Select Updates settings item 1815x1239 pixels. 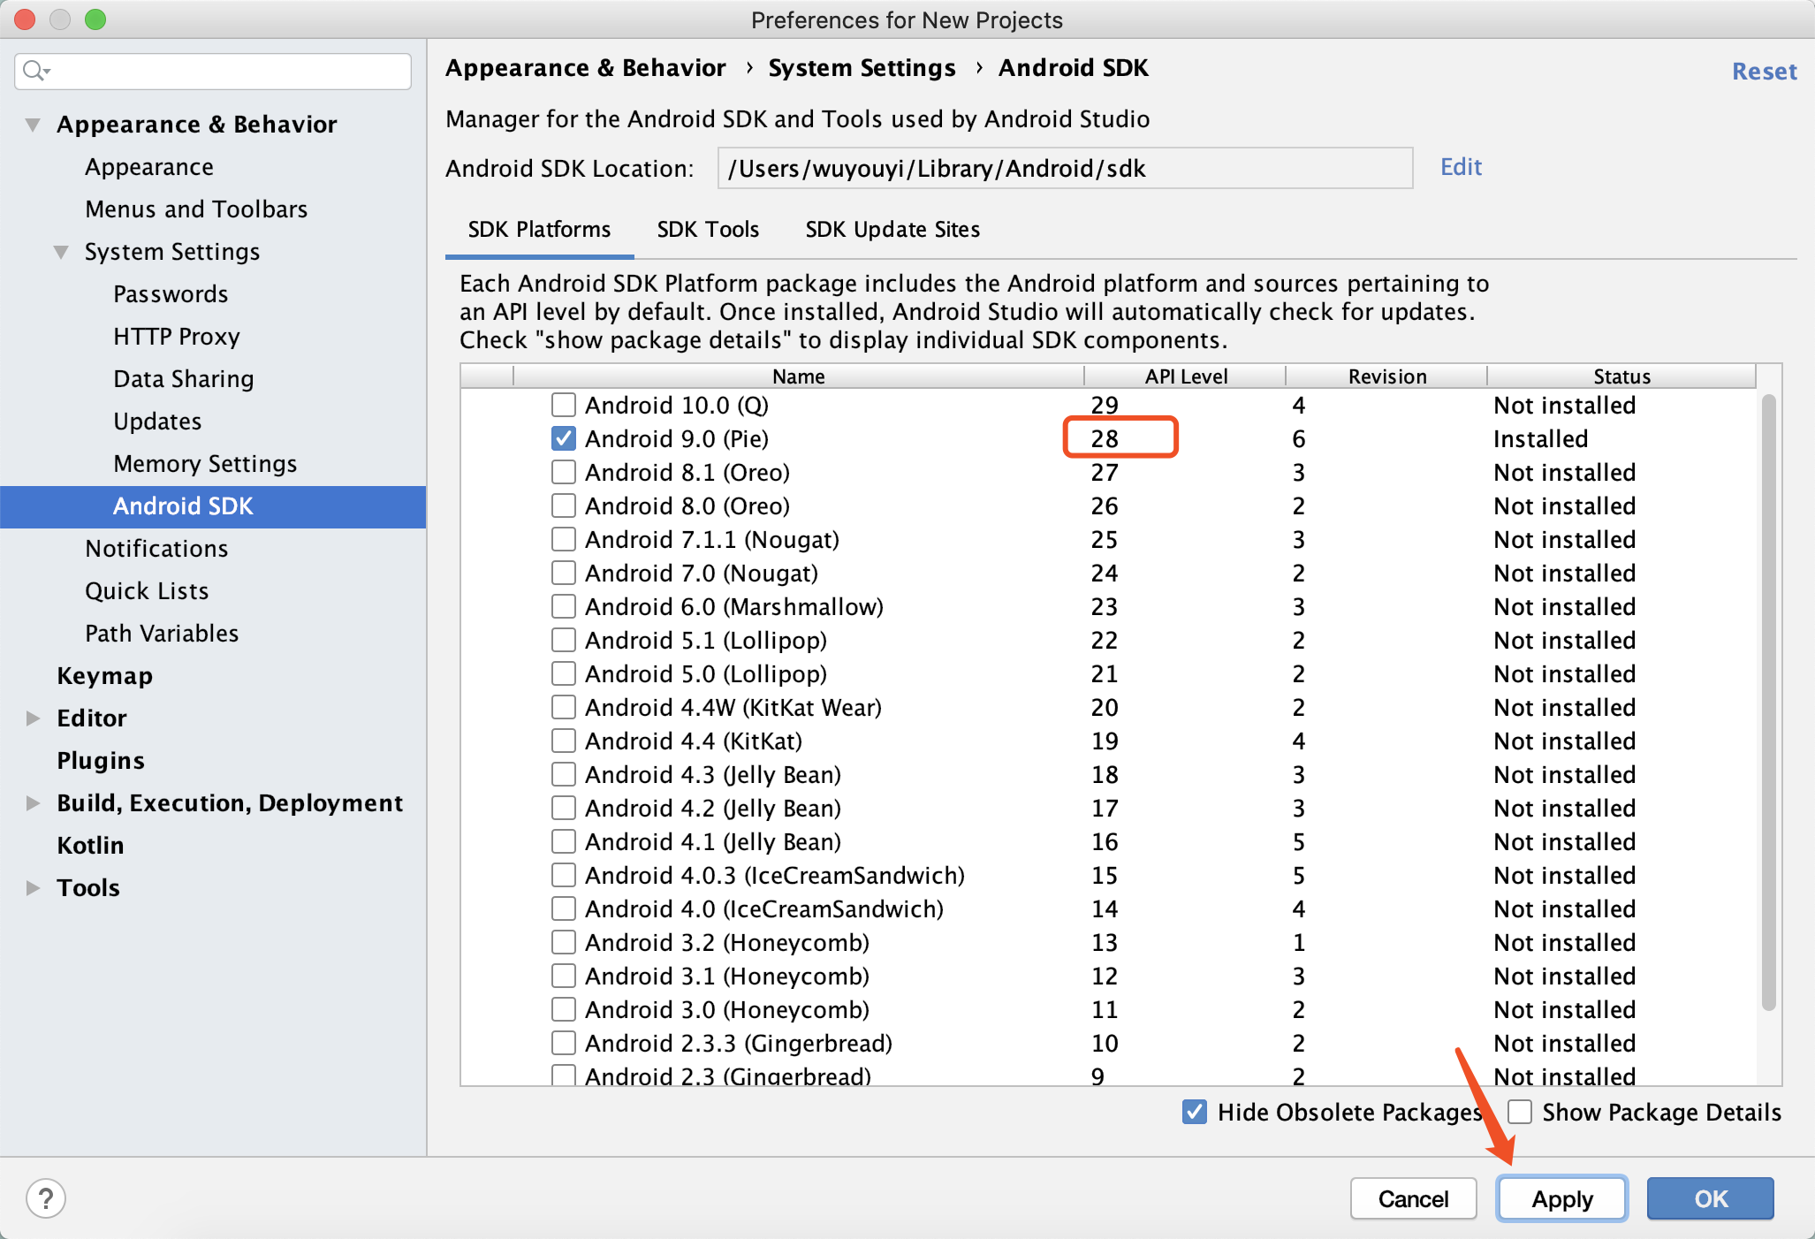[x=157, y=422]
